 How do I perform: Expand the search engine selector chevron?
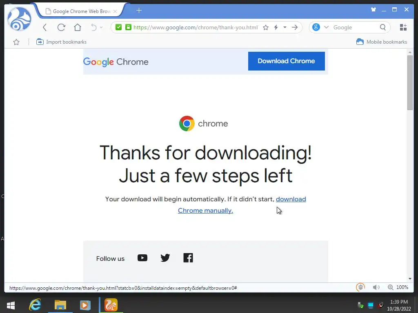tap(326, 27)
